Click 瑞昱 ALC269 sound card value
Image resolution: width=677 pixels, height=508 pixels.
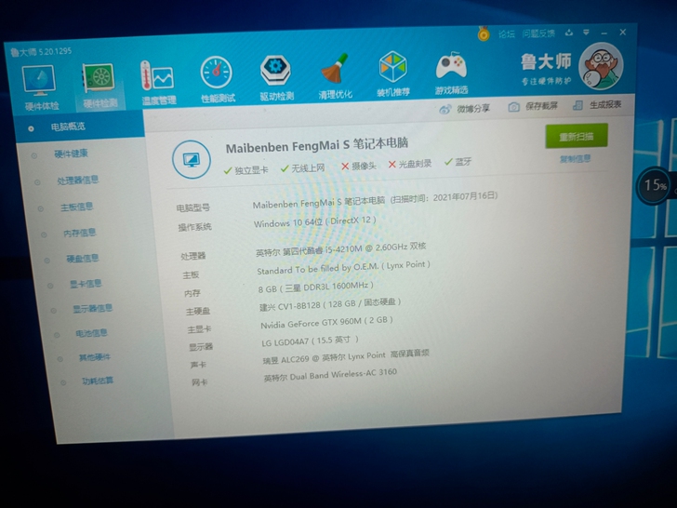tap(346, 357)
